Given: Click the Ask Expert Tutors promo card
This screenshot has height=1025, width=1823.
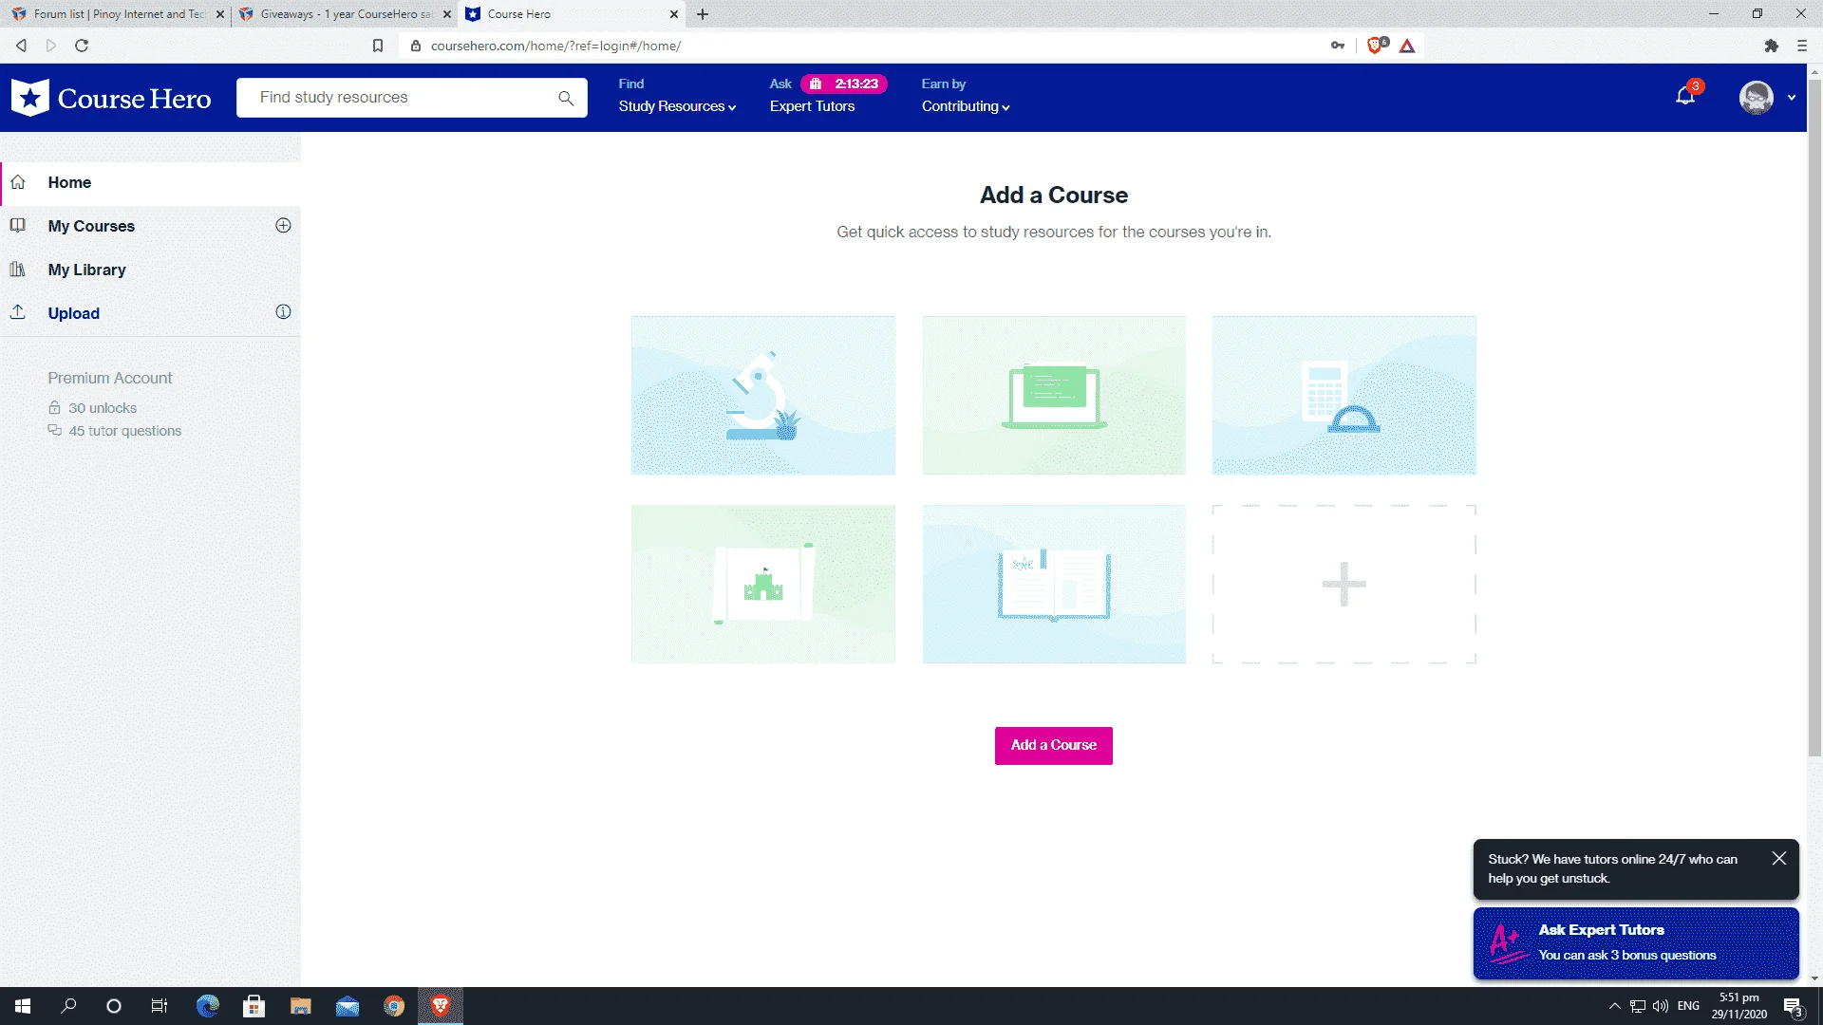Looking at the screenshot, I should (1636, 943).
